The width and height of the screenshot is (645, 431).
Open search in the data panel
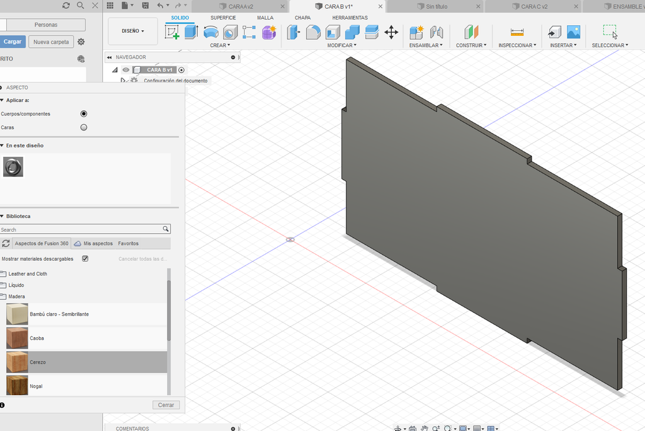coord(81,5)
